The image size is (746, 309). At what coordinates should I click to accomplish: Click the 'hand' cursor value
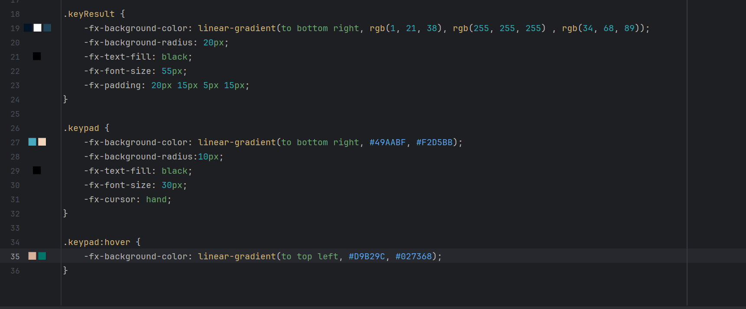(156, 200)
